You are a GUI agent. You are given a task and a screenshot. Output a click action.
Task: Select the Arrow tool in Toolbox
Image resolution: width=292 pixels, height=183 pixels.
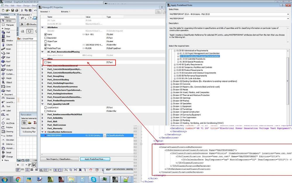(x=8, y=21)
